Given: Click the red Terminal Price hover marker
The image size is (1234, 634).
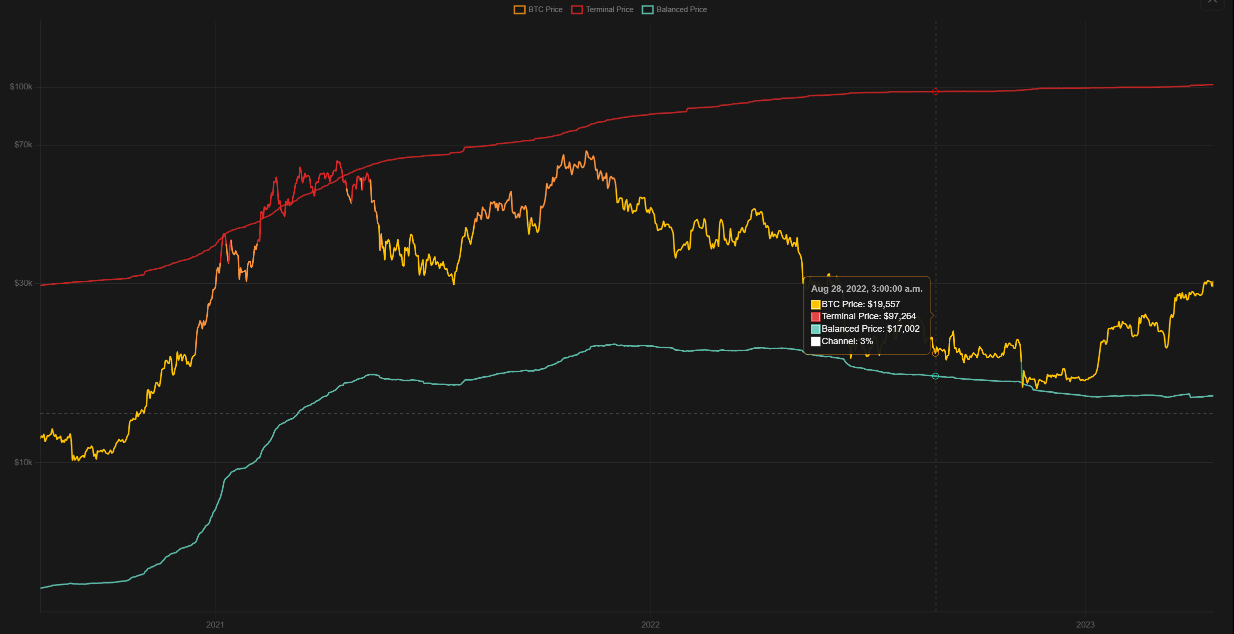Looking at the screenshot, I should click(x=935, y=91).
